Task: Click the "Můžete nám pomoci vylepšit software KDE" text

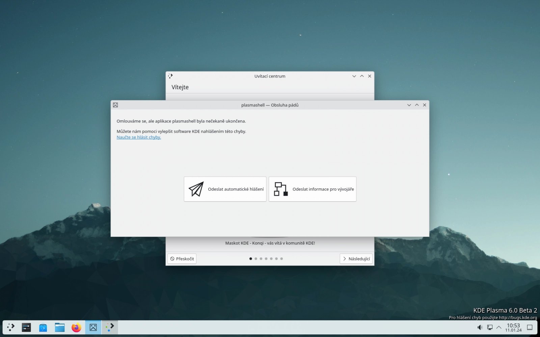Action: coord(181,131)
